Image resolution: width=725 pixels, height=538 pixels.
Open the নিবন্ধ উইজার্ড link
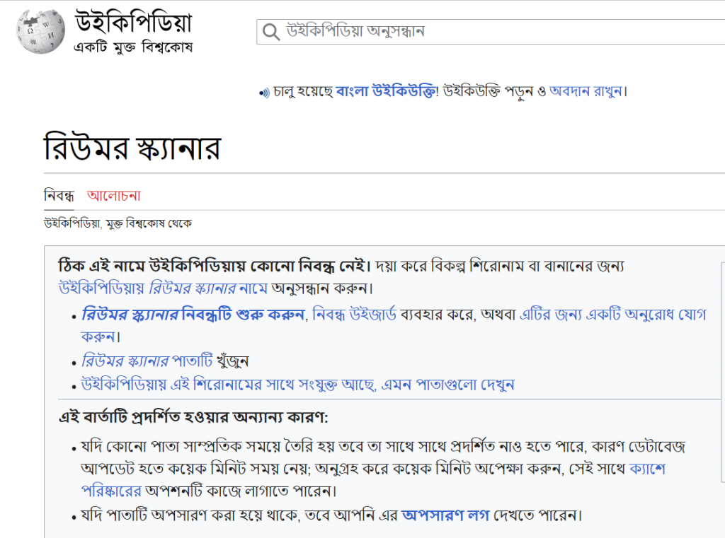(354, 315)
